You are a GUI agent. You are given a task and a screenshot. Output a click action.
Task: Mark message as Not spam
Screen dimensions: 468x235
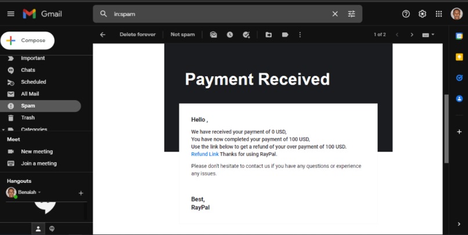click(x=183, y=35)
